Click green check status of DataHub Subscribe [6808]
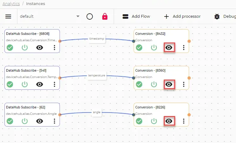Screen dimensions: 236x143 tap(10, 48)
